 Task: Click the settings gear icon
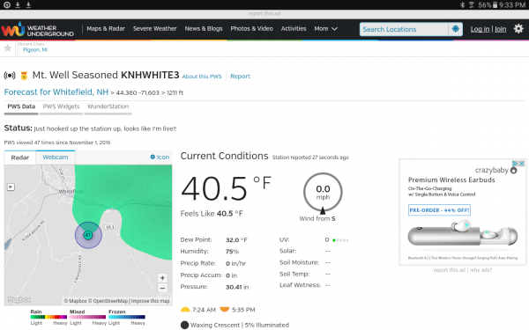click(x=518, y=29)
